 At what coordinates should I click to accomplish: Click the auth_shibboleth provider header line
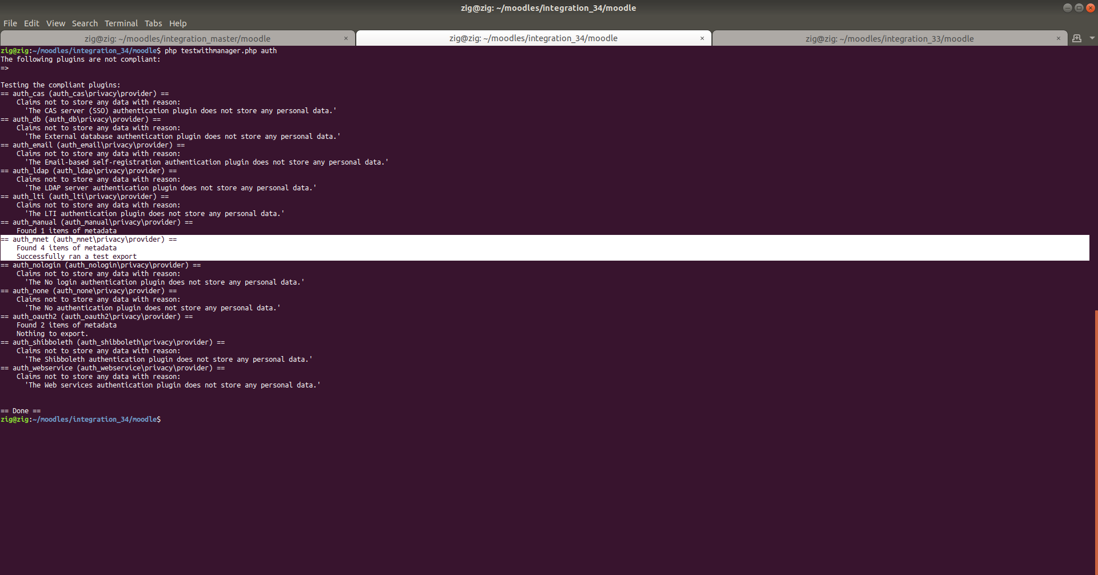(113, 342)
